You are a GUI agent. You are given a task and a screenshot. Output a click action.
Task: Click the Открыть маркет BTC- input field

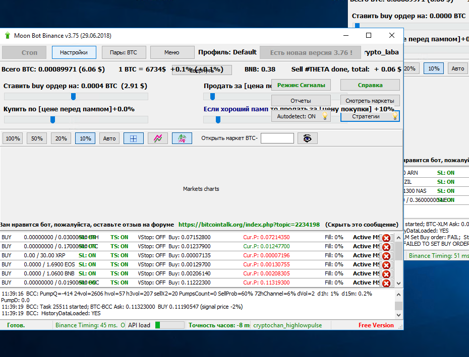277,138
